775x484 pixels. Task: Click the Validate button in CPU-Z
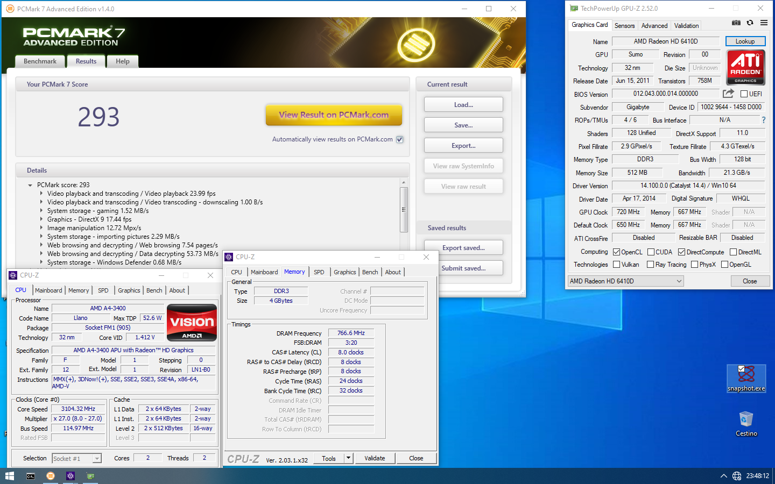(375, 458)
